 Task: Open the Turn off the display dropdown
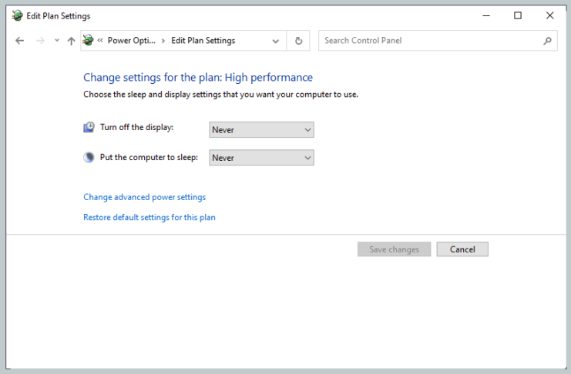(261, 130)
